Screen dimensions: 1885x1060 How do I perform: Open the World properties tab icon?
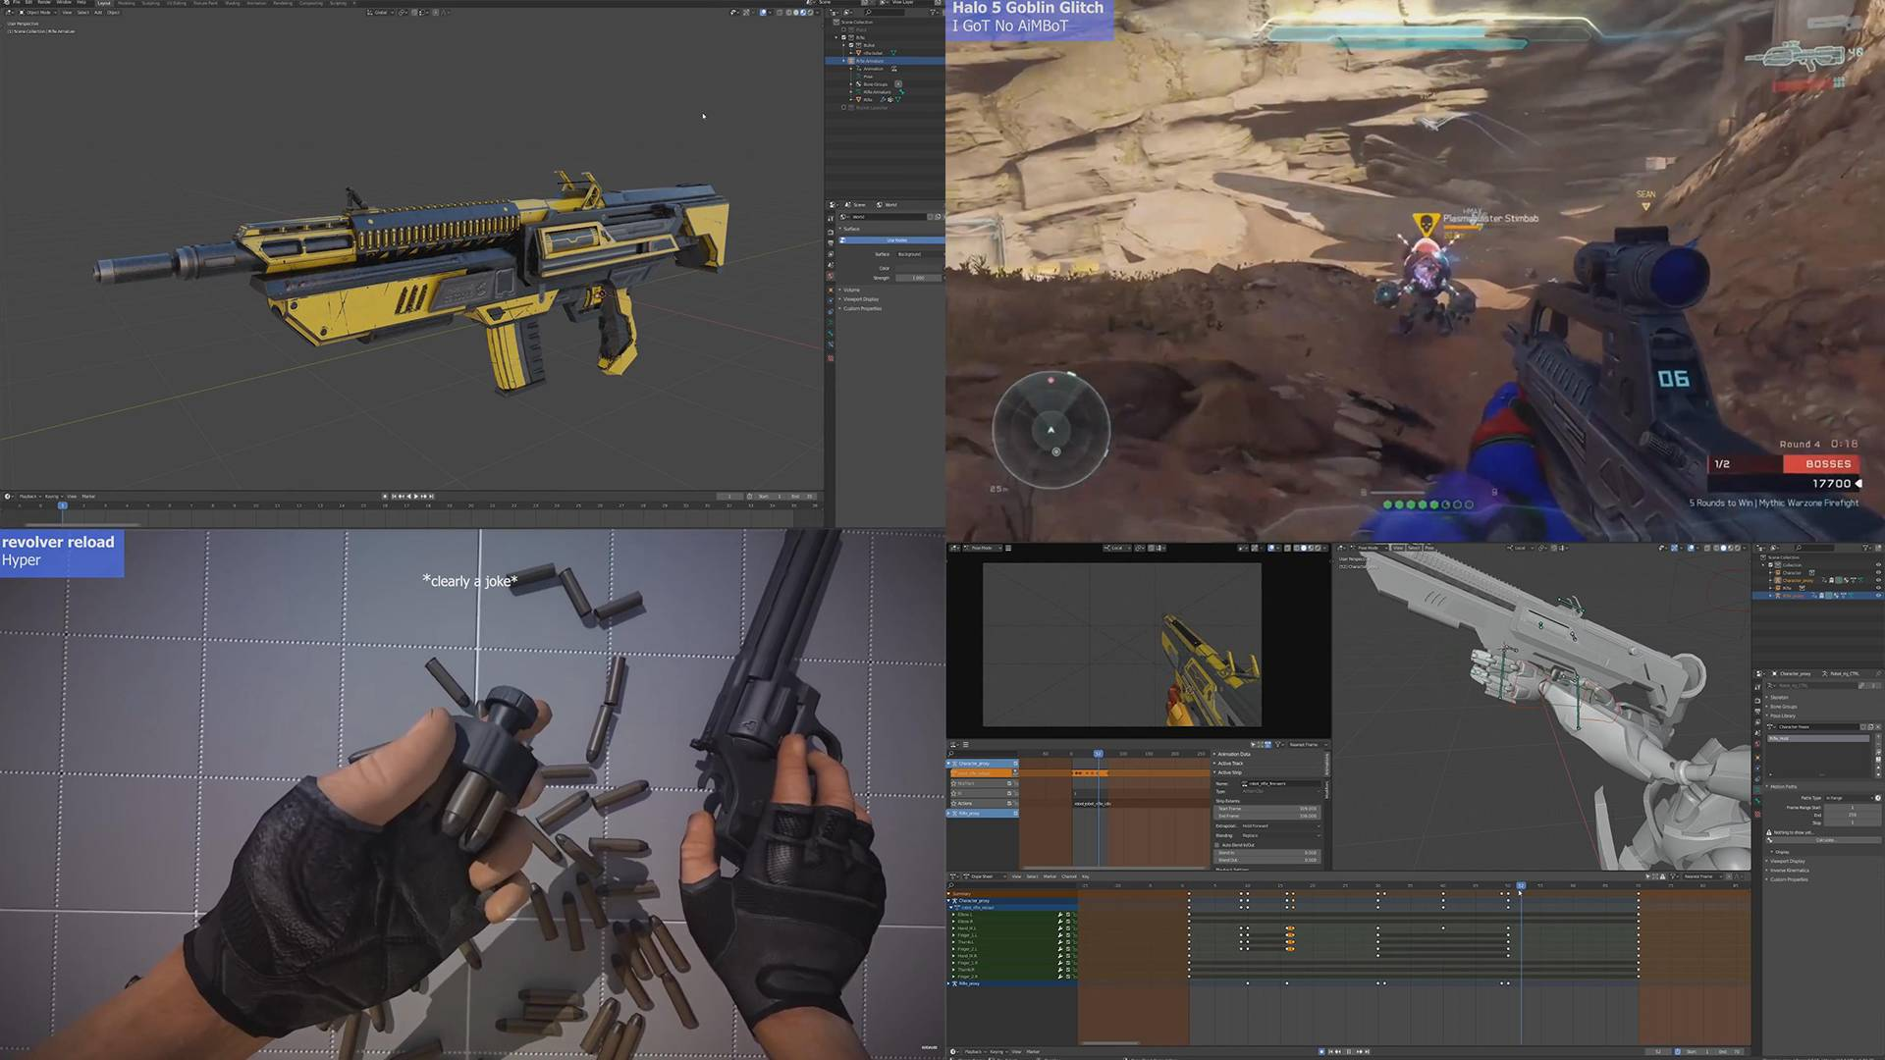point(831,277)
